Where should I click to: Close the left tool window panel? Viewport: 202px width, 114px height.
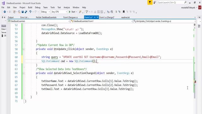[5, 17]
